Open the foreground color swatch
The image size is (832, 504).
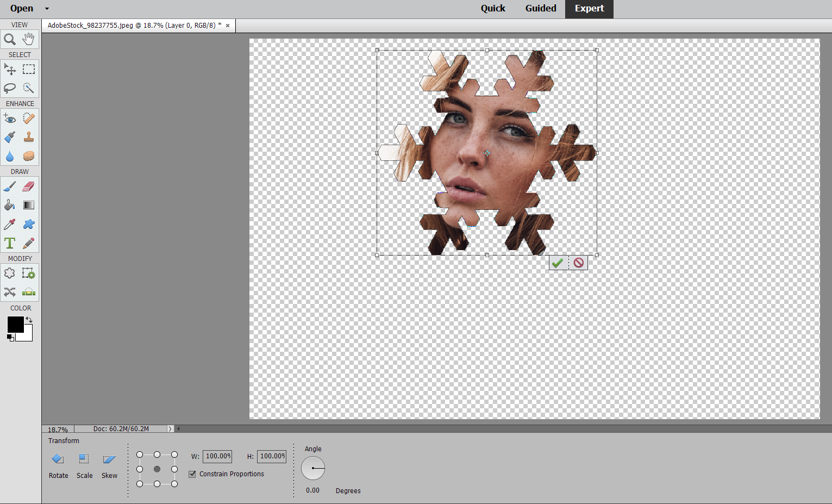tap(15, 325)
